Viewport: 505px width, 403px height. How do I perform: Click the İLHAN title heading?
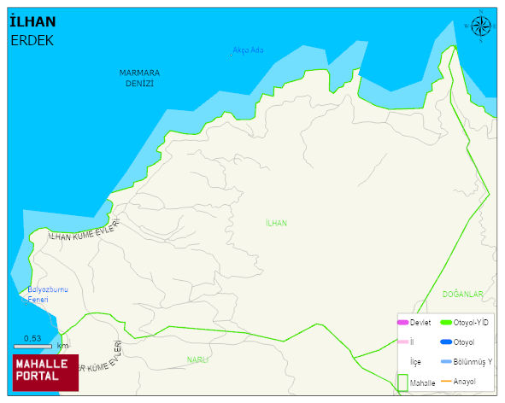(32, 22)
